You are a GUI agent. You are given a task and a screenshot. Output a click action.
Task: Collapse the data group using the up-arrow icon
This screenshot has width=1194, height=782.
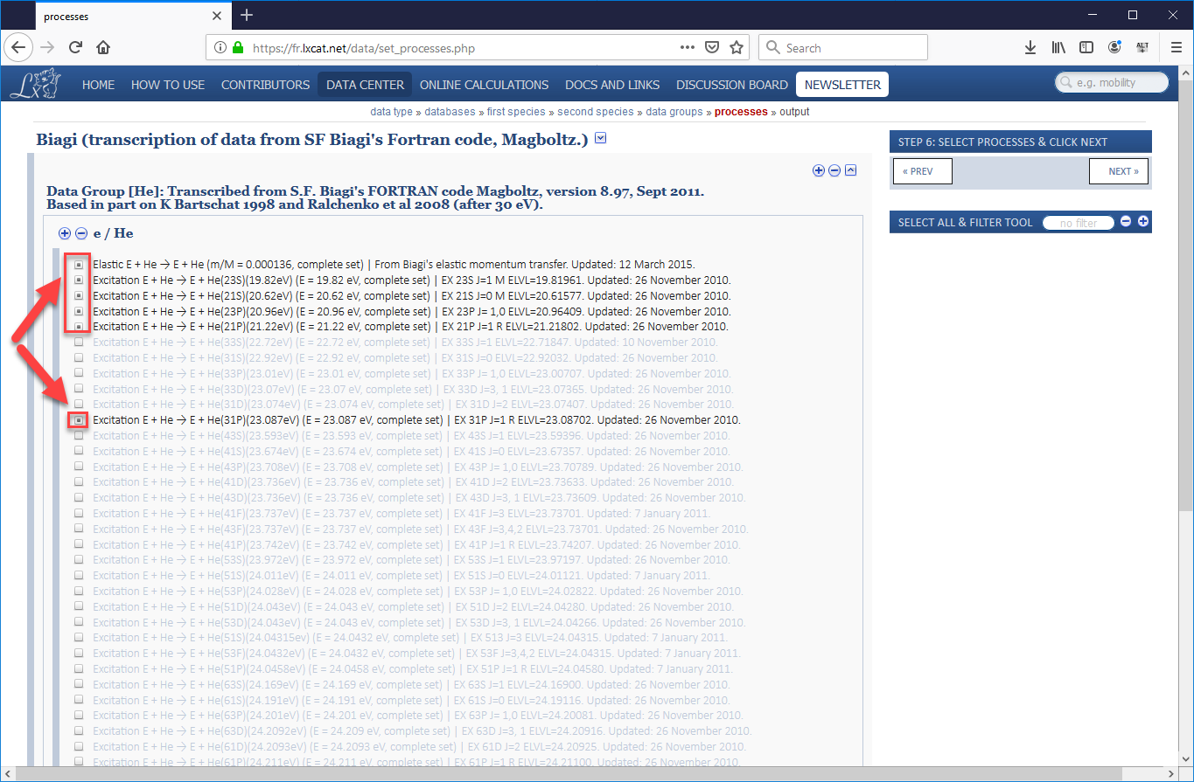pyautogui.click(x=850, y=170)
